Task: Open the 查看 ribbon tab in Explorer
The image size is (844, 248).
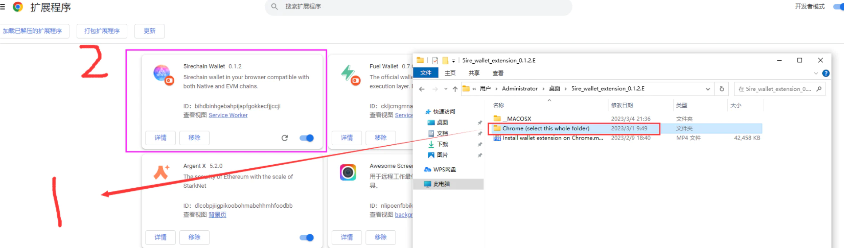Action: coord(498,73)
